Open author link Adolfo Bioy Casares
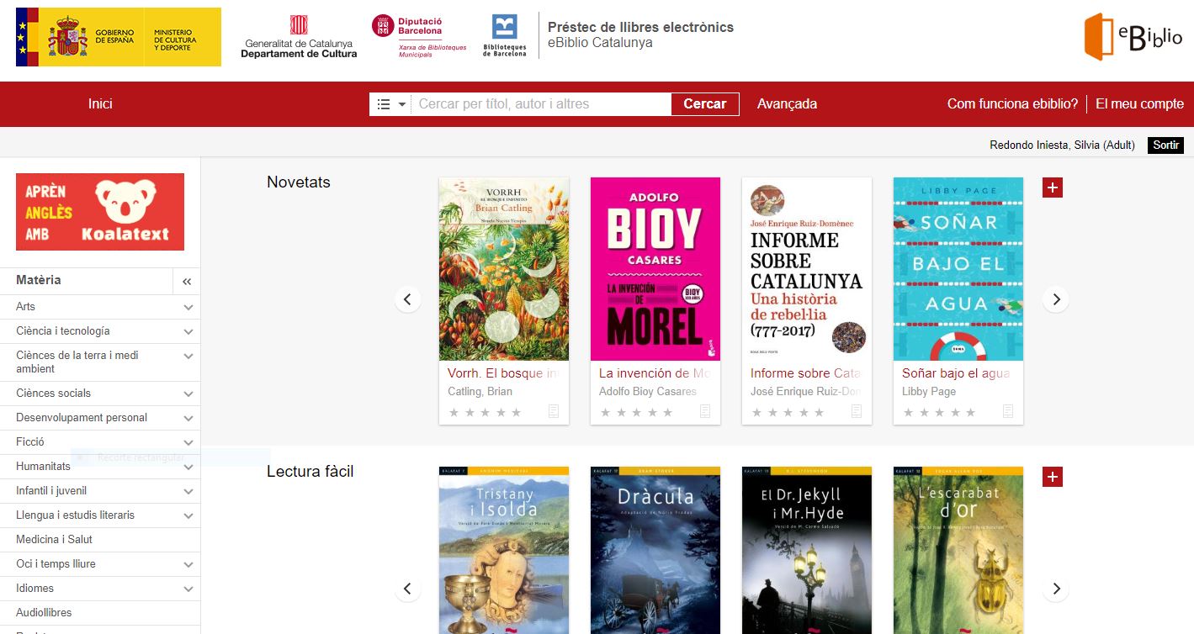This screenshot has width=1194, height=634. pos(648,392)
